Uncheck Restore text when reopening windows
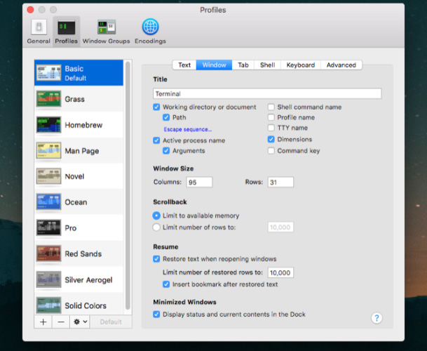Viewport: 427px width, 351px height. point(157,259)
